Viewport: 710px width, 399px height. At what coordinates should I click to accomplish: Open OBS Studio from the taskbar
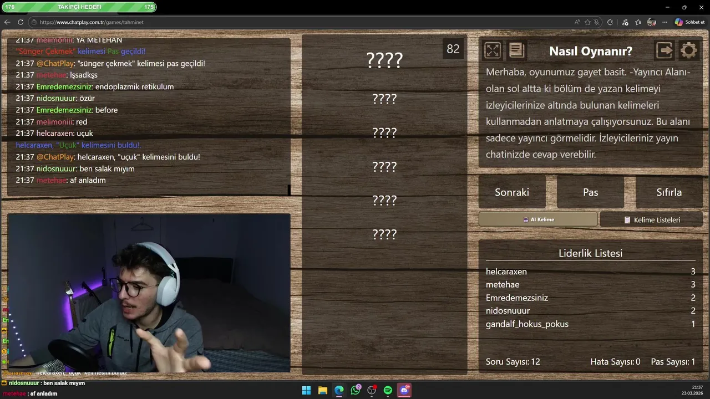(372, 390)
